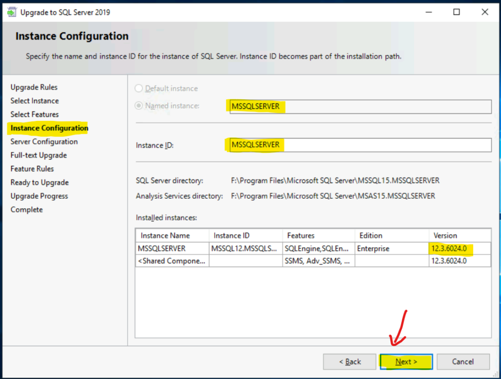Click the MSSQLSERVER row version 12.3.6024.0
Screen dimensions: 501x379
tap(460, 249)
